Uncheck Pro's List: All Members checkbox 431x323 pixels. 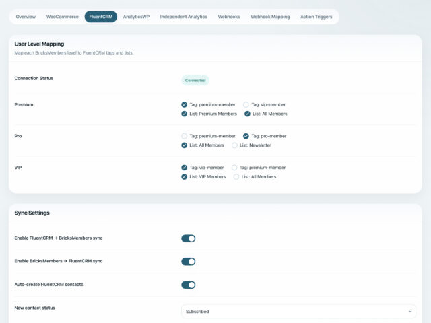tap(184, 145)
